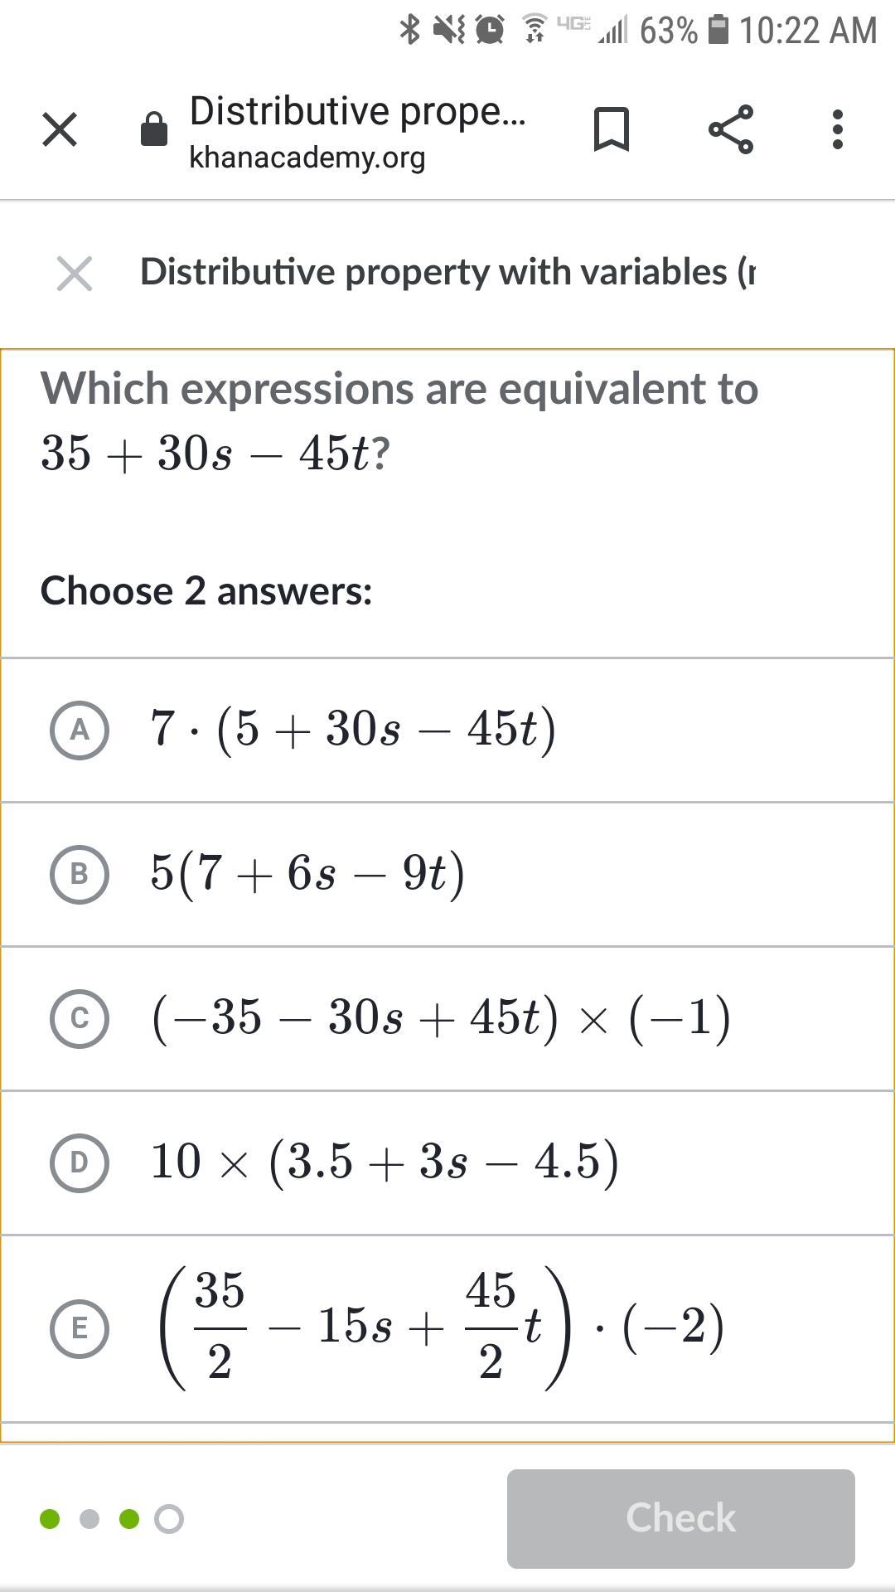Open the three-dot overflow menu
Viewport: 895px width, 1592px height.
pyautogui.click(x=837, y=129)
